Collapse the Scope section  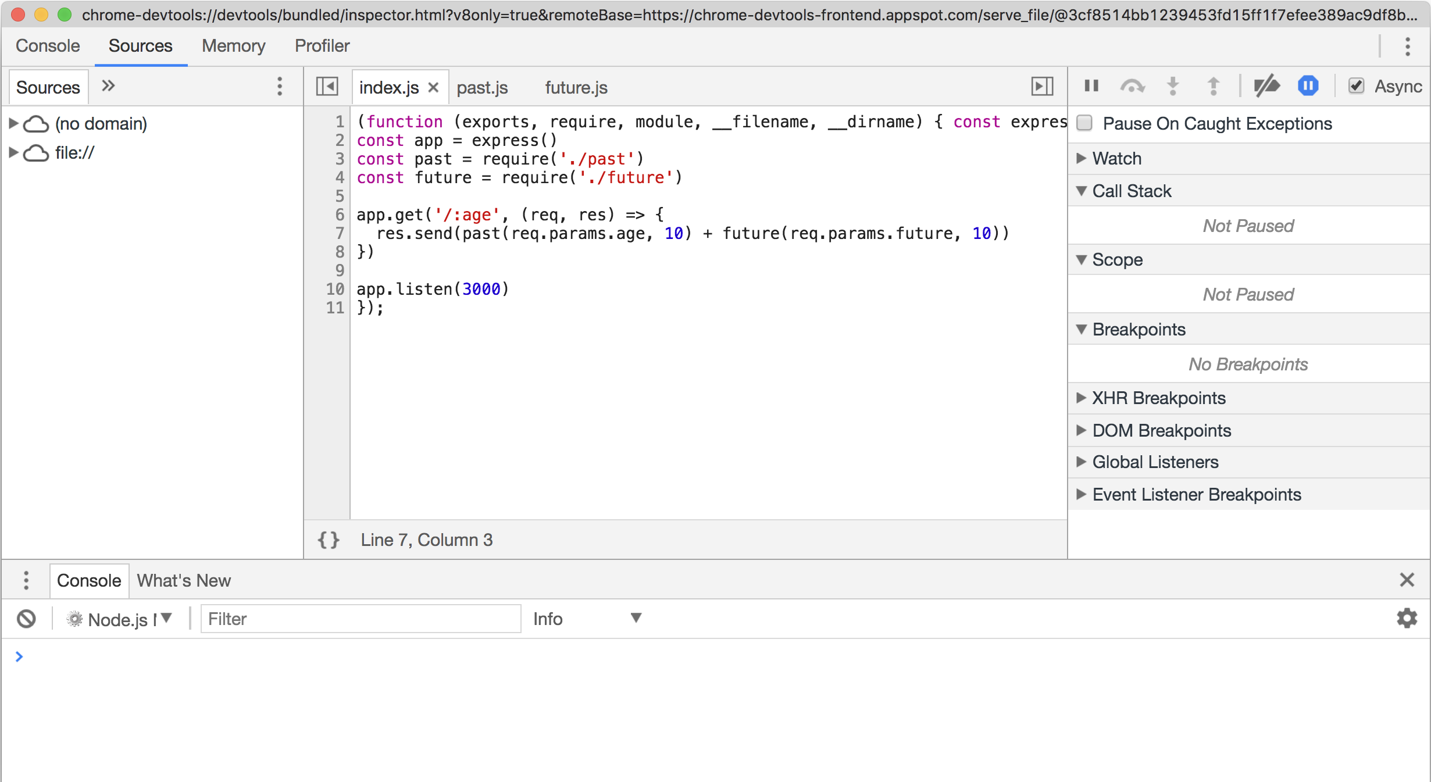[1082, 259]
